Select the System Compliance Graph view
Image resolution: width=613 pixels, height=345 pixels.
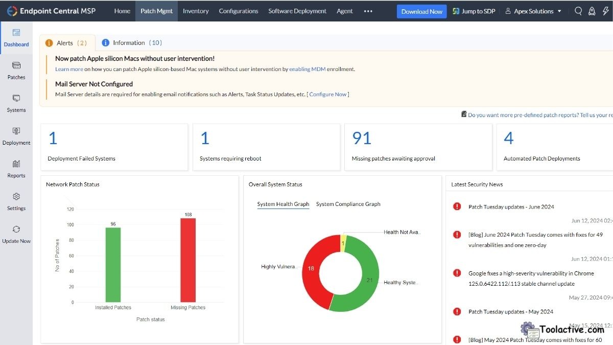348,204
